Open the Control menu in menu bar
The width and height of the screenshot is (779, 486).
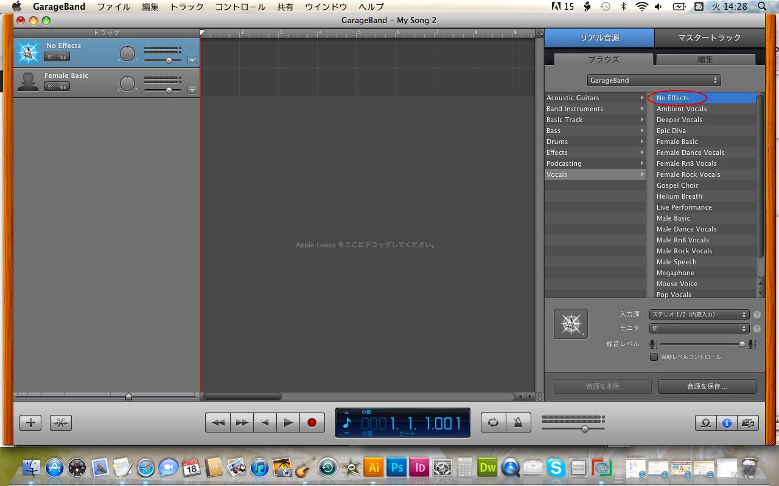[240, 7]
